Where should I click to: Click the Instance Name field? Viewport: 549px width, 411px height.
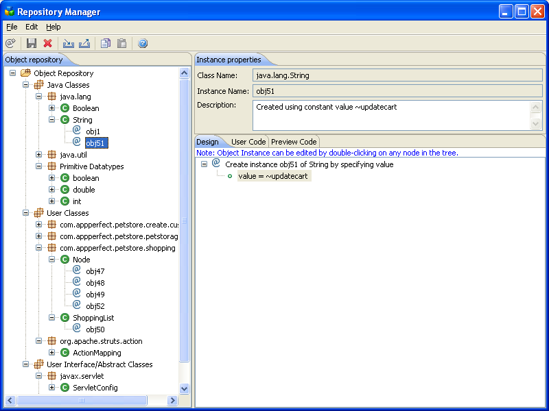(397, 91)
